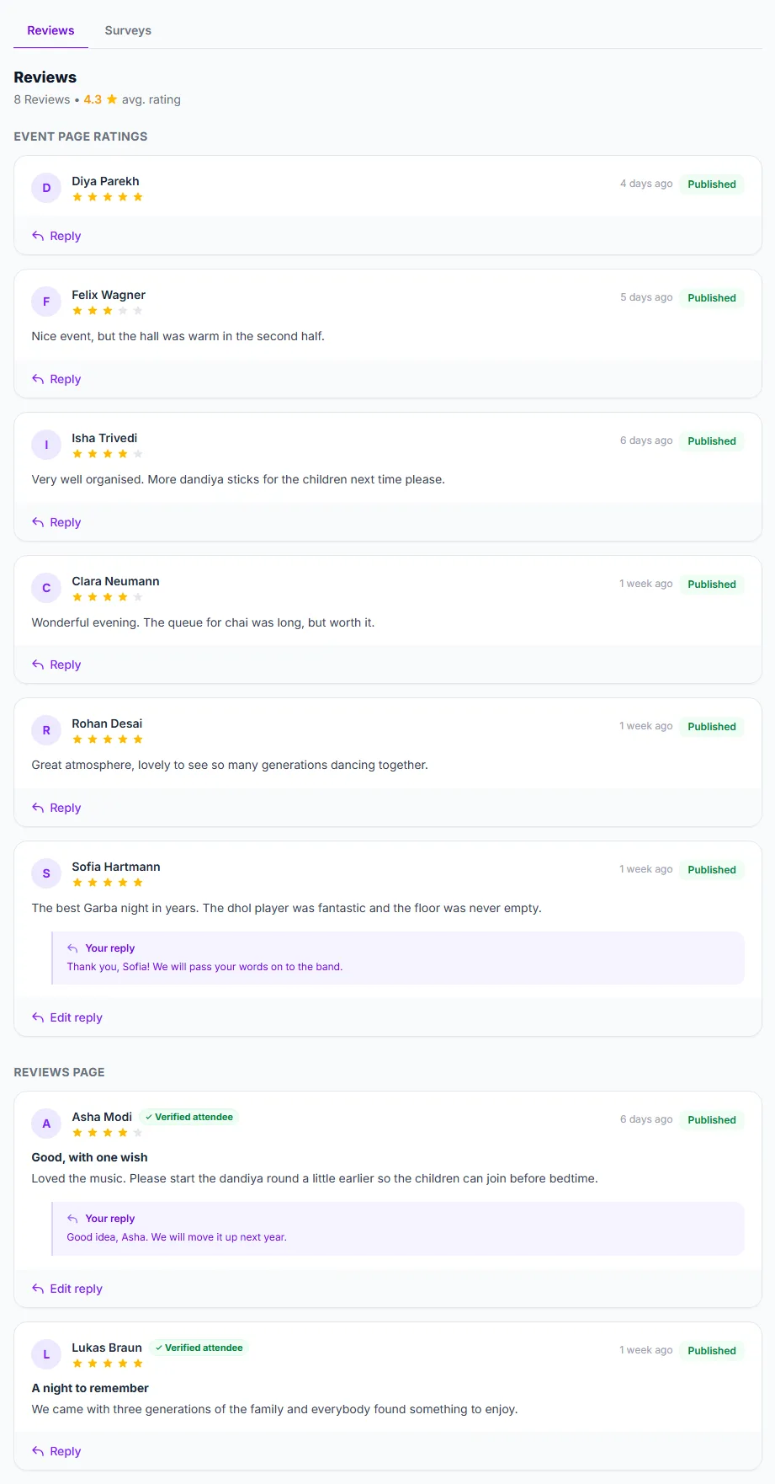The width and height of the screenshot is (775, 1484).
Task: Click the star rating under Rohan Desai
Action: [x=108, y=739]
